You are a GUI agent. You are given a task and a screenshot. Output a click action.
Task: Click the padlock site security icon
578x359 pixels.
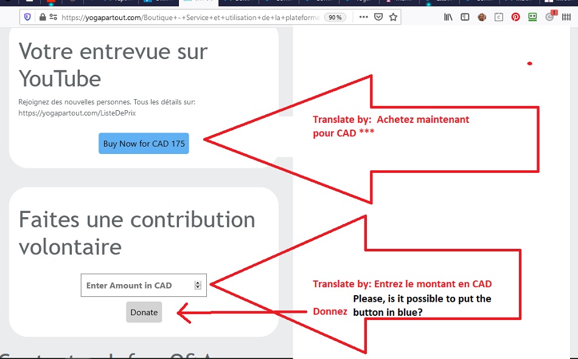pyautogui.click(x=42, y=18)
